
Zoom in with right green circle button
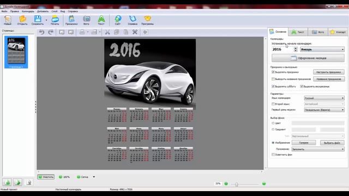(x=264, y=183)
